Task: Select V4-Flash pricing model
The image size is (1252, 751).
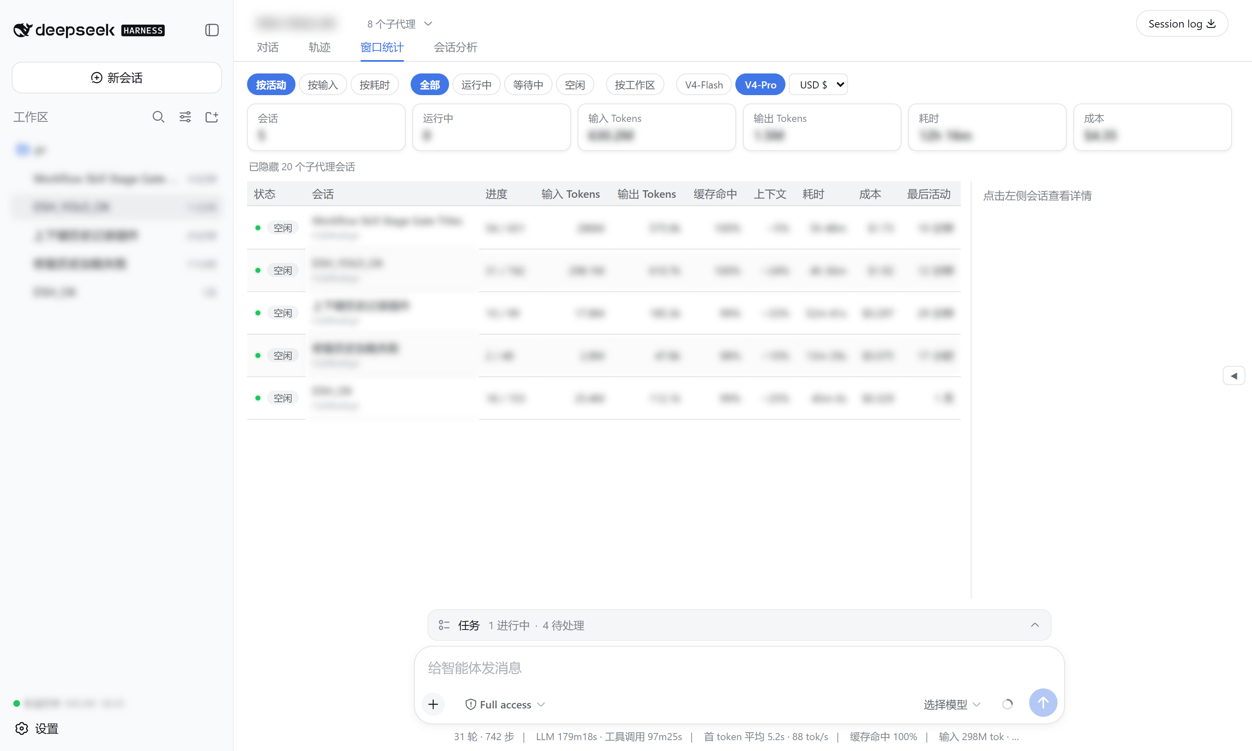Action: click(704, 85)
